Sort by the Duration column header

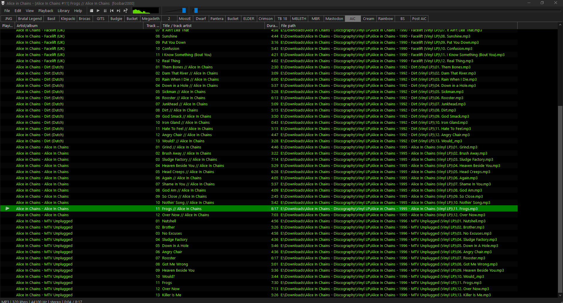(x=272, y=26)
